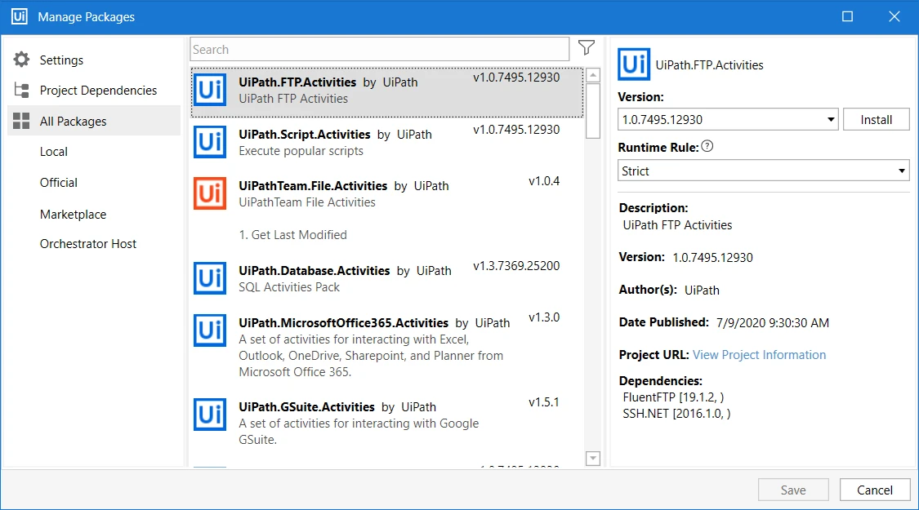This screenshot has height=510, width=919.
Task: Click the package list scroll-up arrow
Action: pos(593,75)
